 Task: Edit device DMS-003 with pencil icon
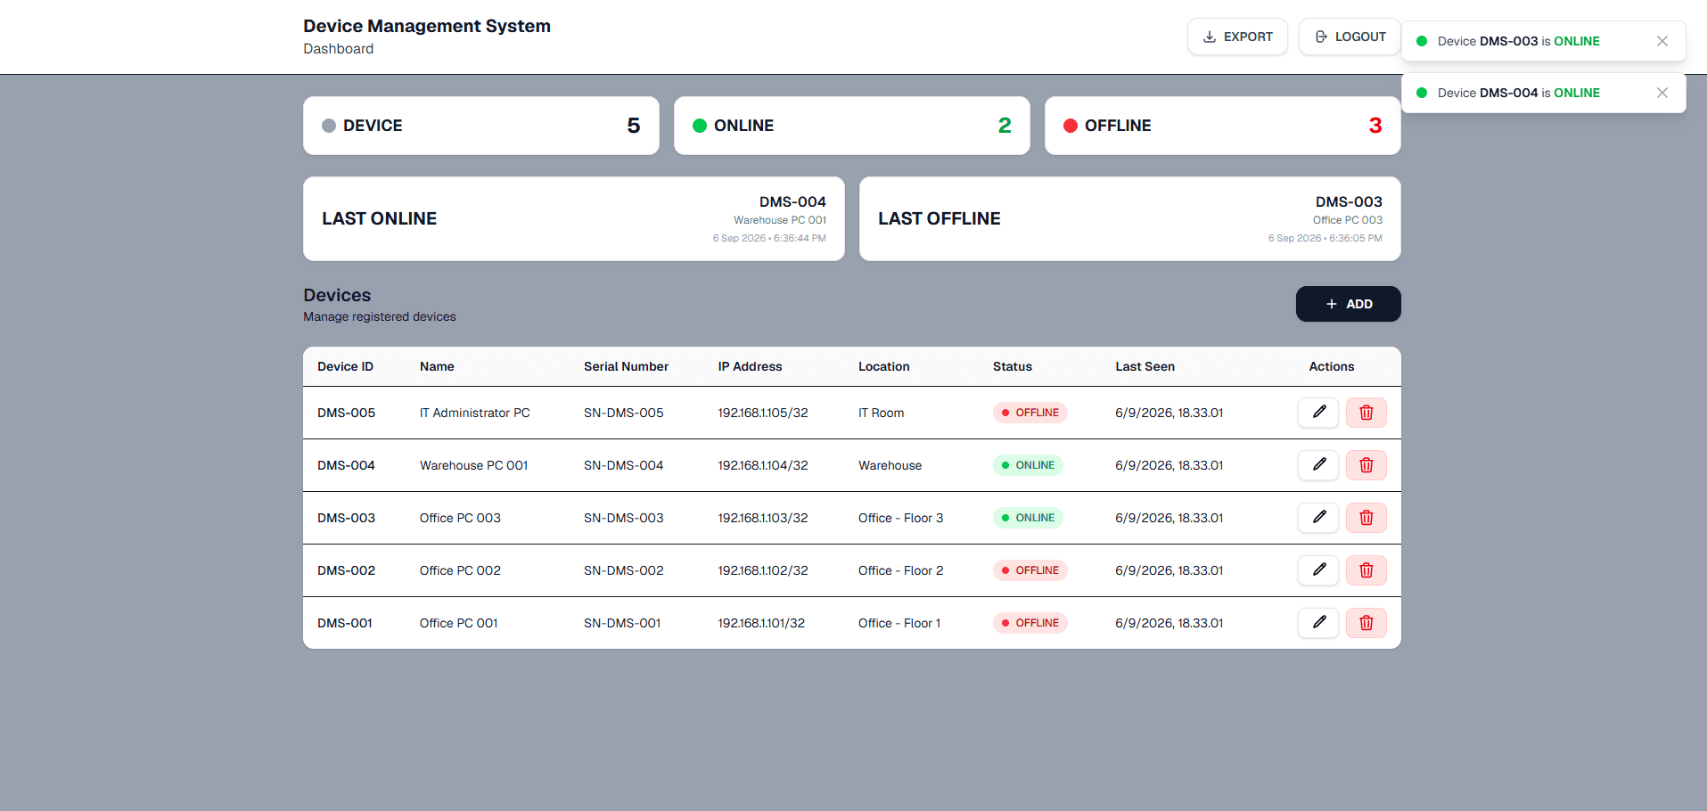pos(1318,518)
